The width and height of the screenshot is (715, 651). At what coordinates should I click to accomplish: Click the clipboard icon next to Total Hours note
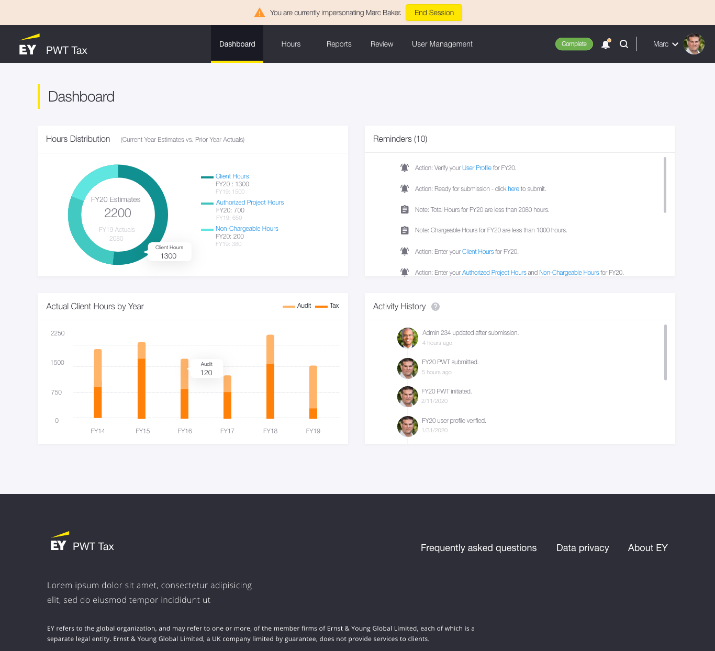coord(404,209)
